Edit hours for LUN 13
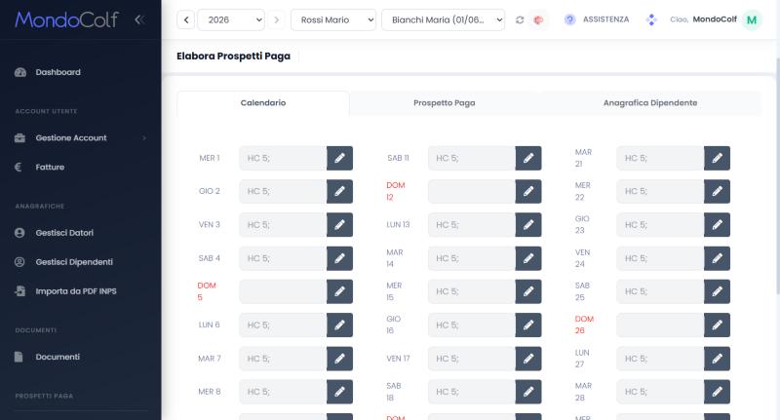 (x=528, y=225)
